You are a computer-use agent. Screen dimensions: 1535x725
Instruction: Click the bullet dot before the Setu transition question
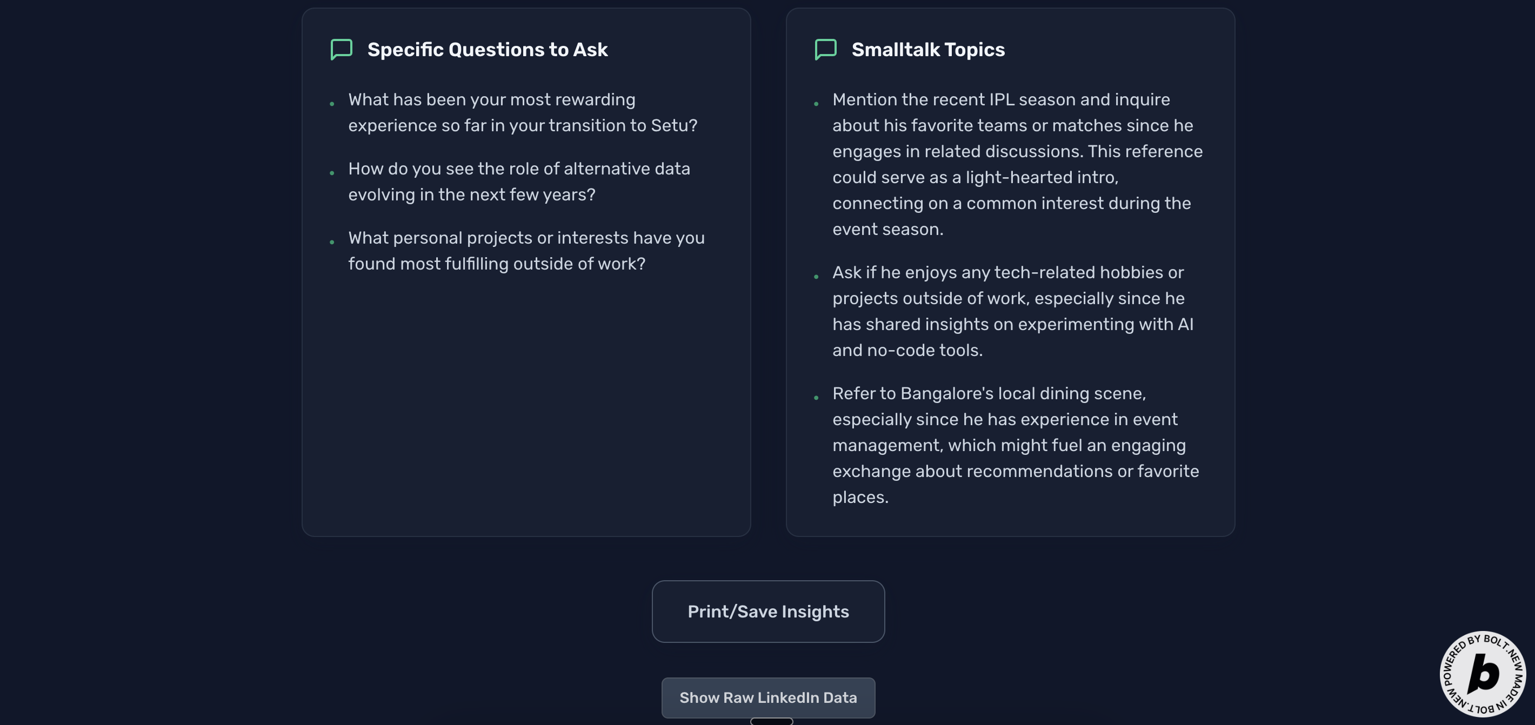[332, 104]
